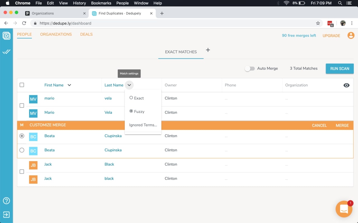Click the MV avatar for lowercase mario
The height and width of the screenshot is (223, 358).
[x=33, y=99]
